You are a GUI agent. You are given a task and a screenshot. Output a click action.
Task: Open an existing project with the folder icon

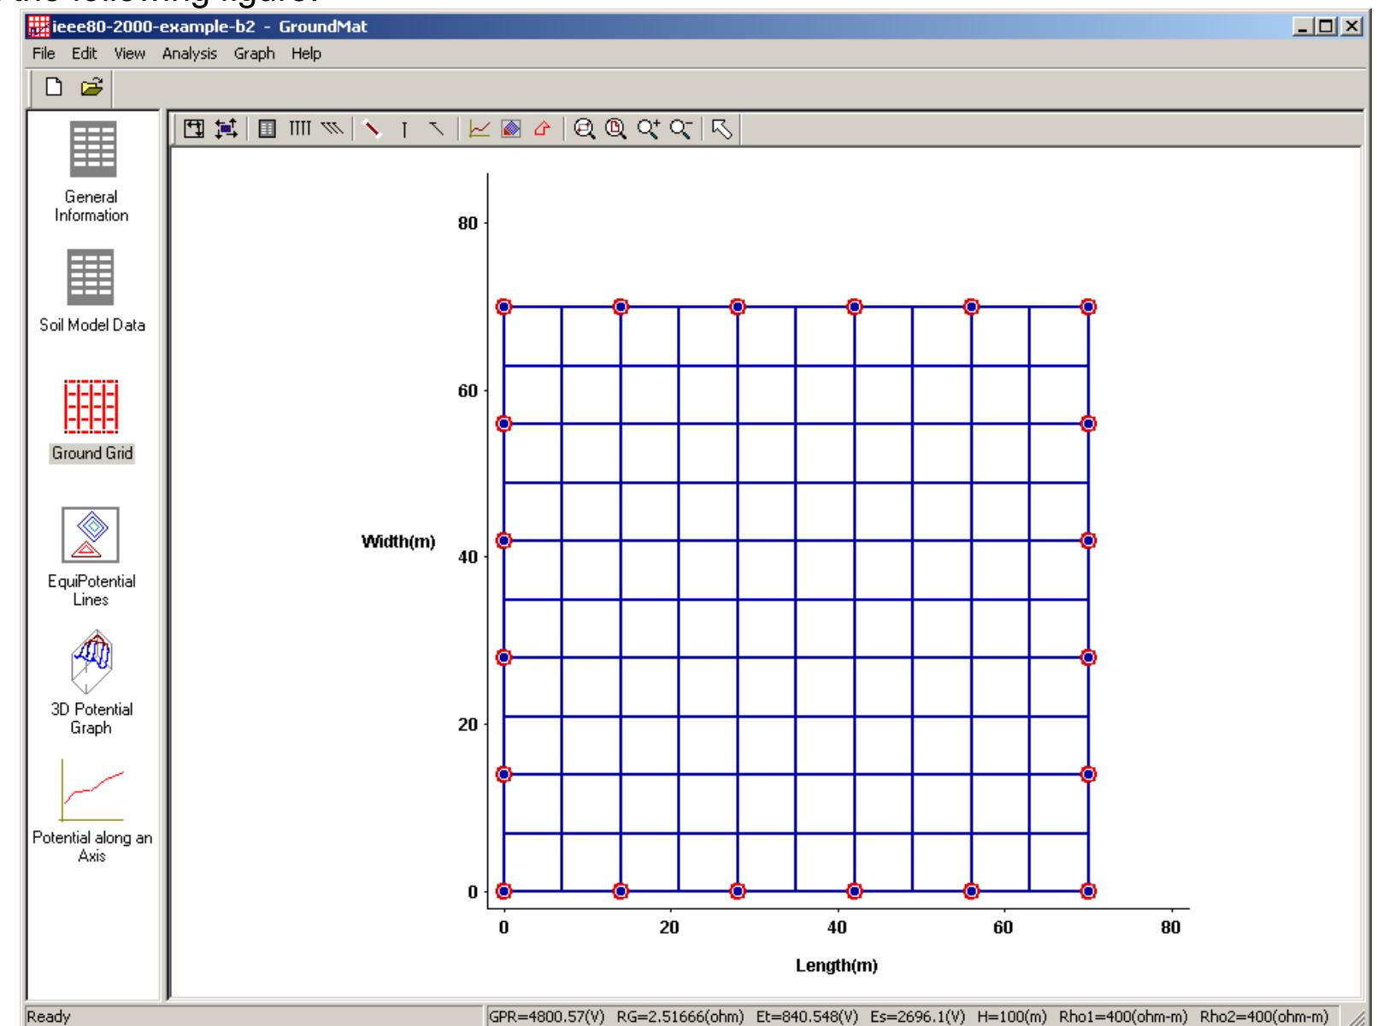click(91, 88)
